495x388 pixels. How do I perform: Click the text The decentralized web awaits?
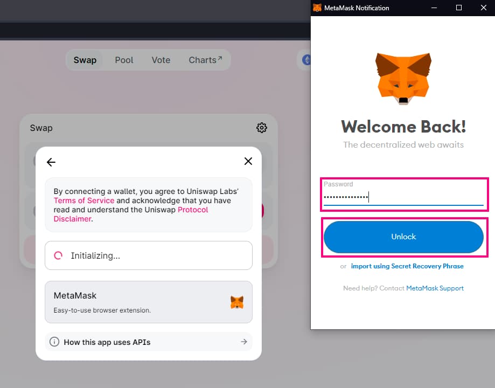pyautogui.click(x=403, y=145)
